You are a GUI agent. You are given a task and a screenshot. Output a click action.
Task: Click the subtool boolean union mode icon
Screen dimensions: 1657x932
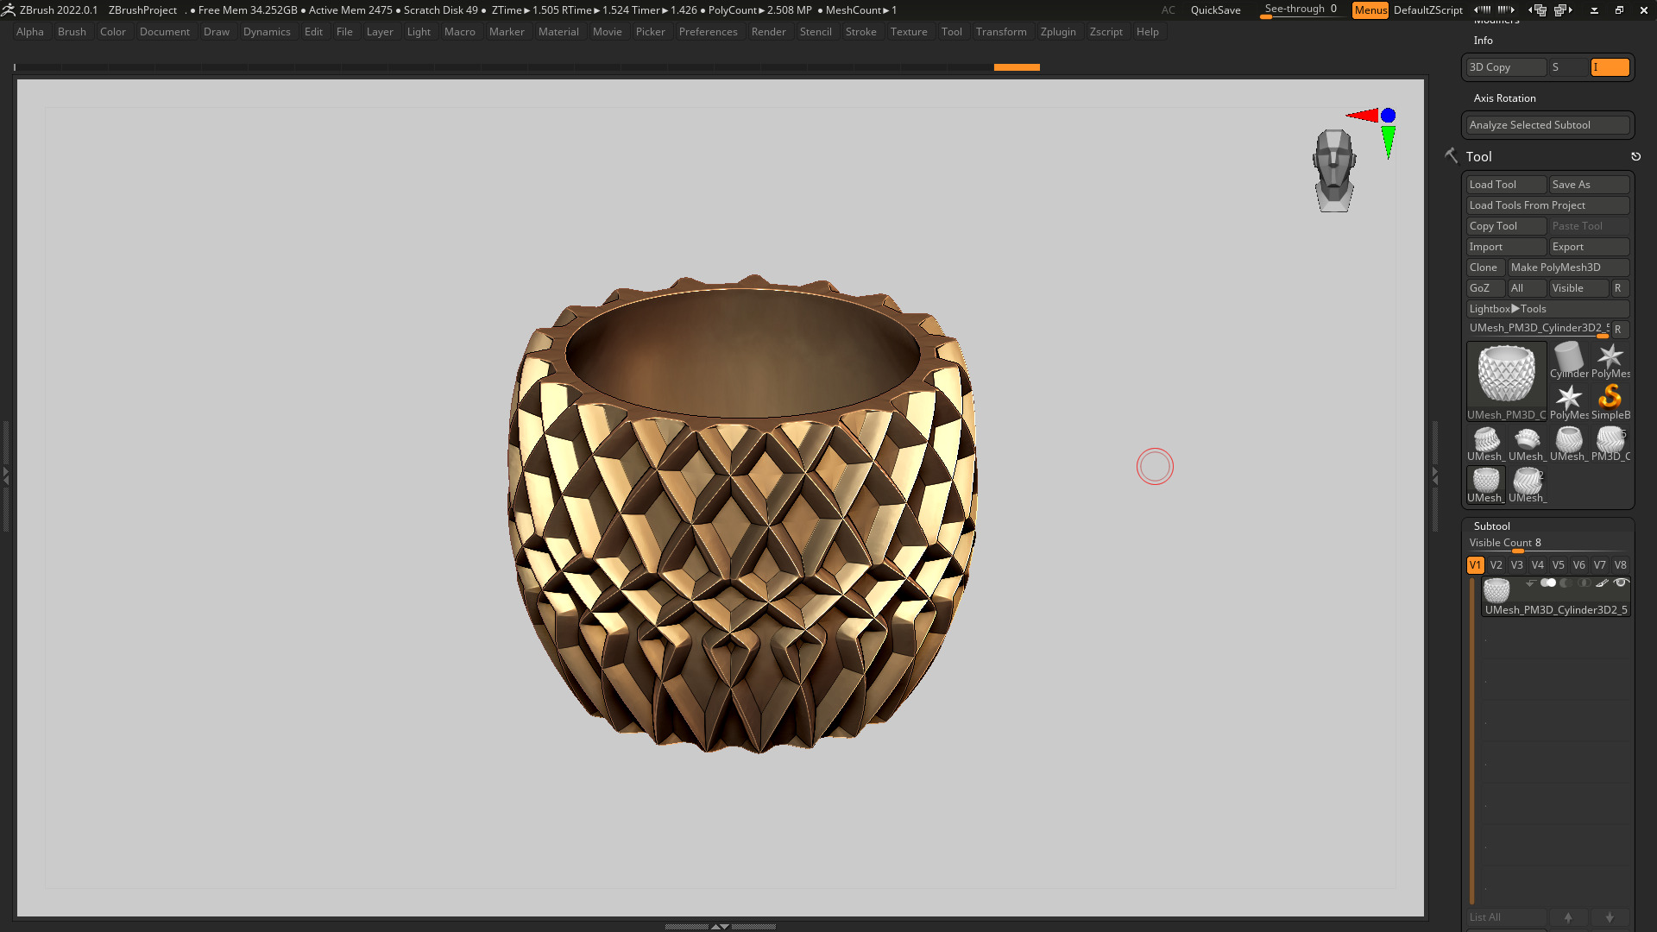coord(1548,583)
